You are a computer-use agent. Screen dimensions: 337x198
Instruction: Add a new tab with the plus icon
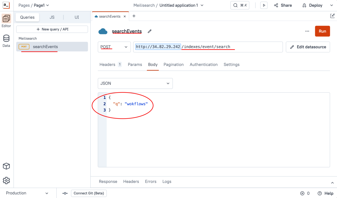pyautogui.click(x=134, y=16)
